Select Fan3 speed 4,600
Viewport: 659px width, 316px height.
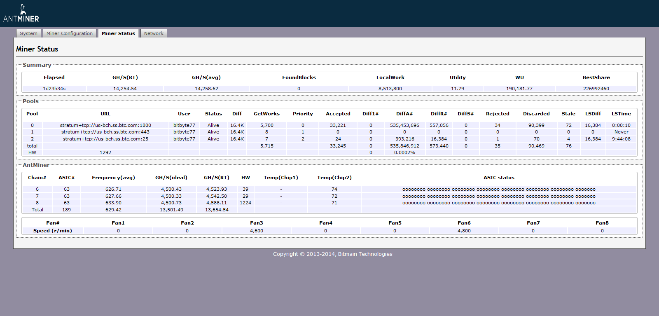(256, 231)
